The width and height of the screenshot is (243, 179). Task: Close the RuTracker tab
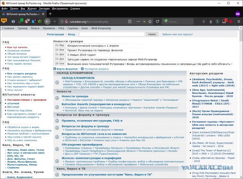43,14
